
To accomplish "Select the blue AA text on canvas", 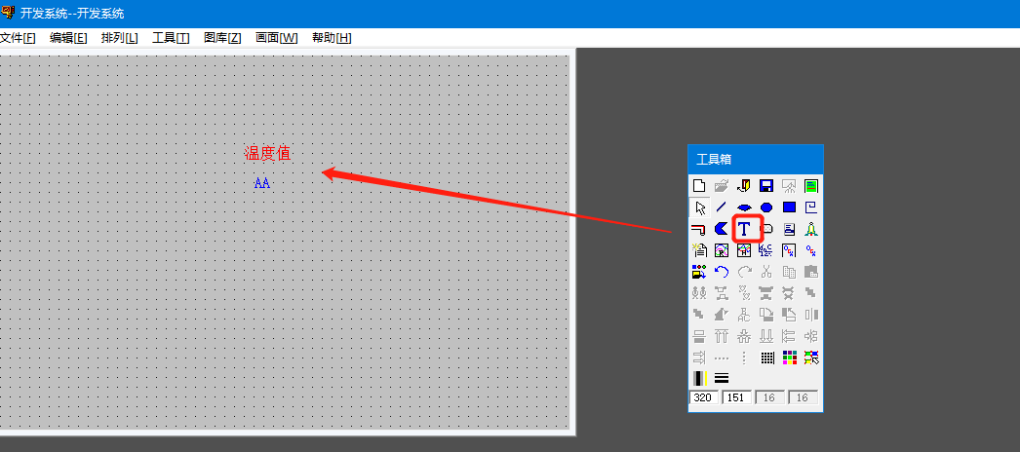I will point(262,183).
